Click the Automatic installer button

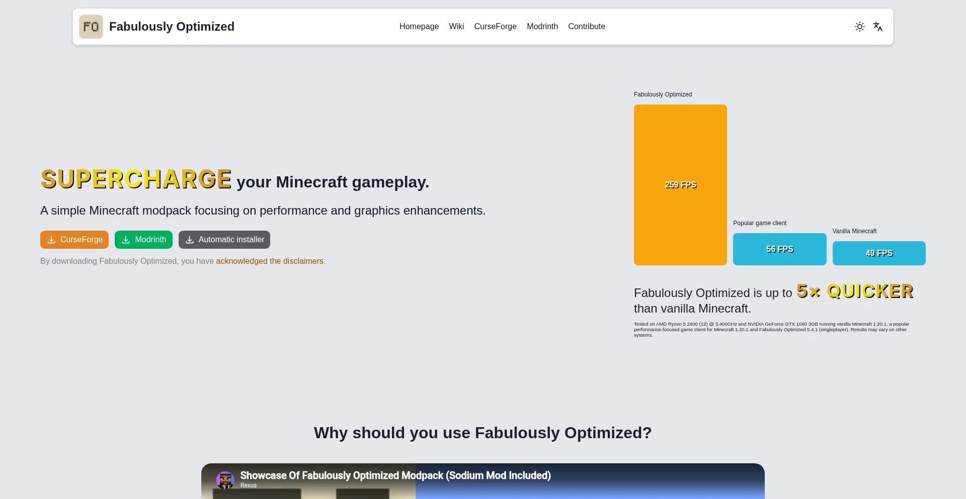click(x=224, y=240)
